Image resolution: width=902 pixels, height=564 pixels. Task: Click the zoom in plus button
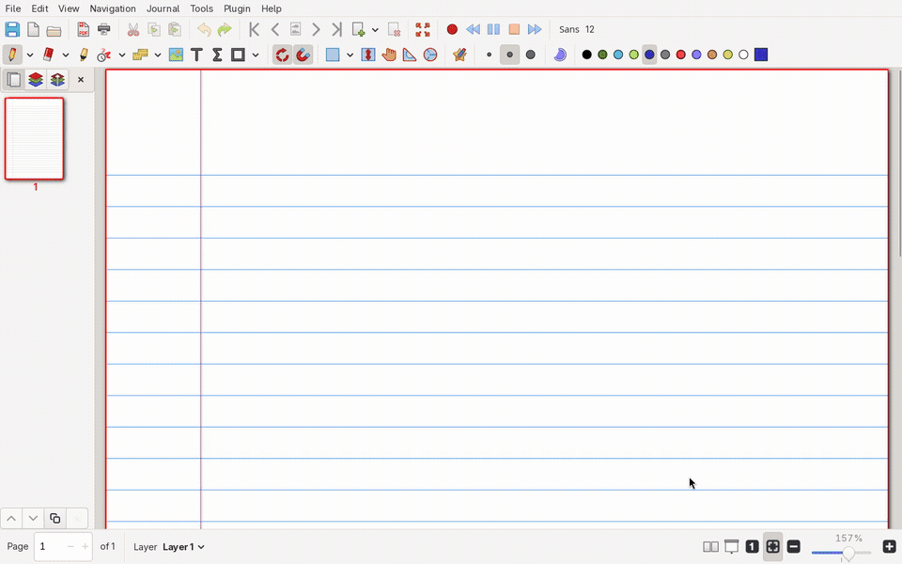889,547
